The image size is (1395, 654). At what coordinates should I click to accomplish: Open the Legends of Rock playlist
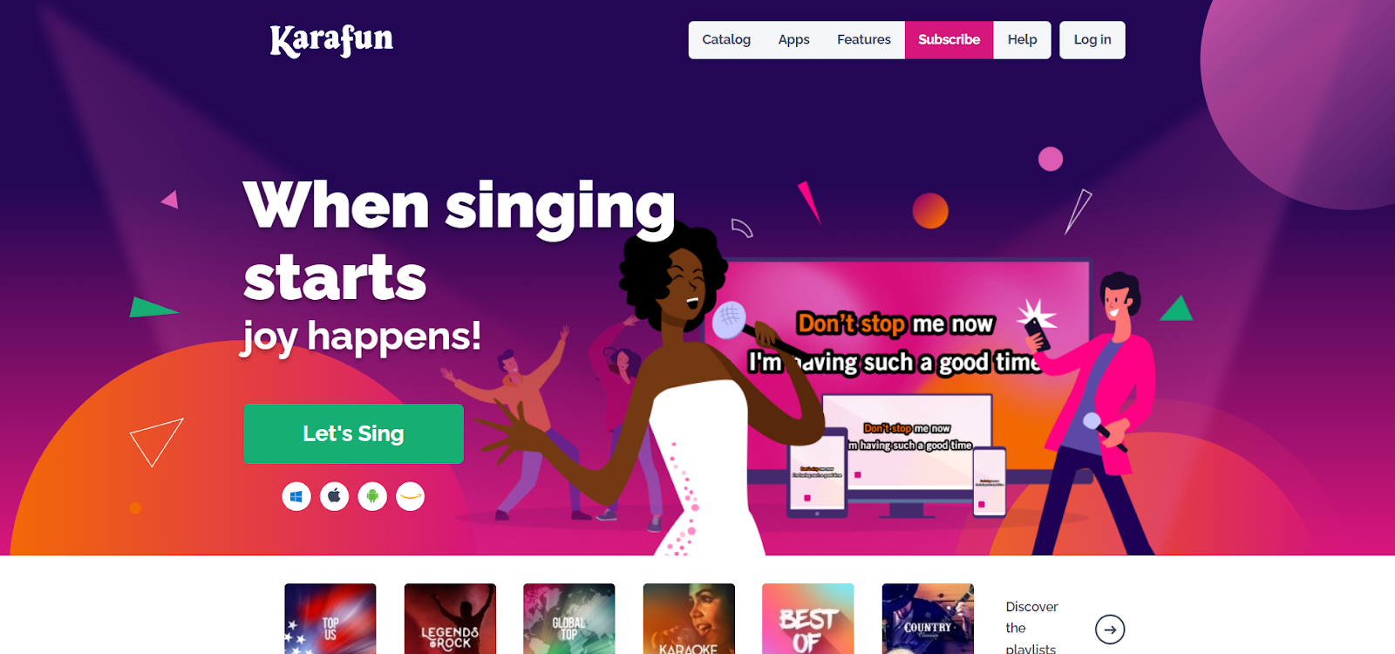tap(450, 619)
